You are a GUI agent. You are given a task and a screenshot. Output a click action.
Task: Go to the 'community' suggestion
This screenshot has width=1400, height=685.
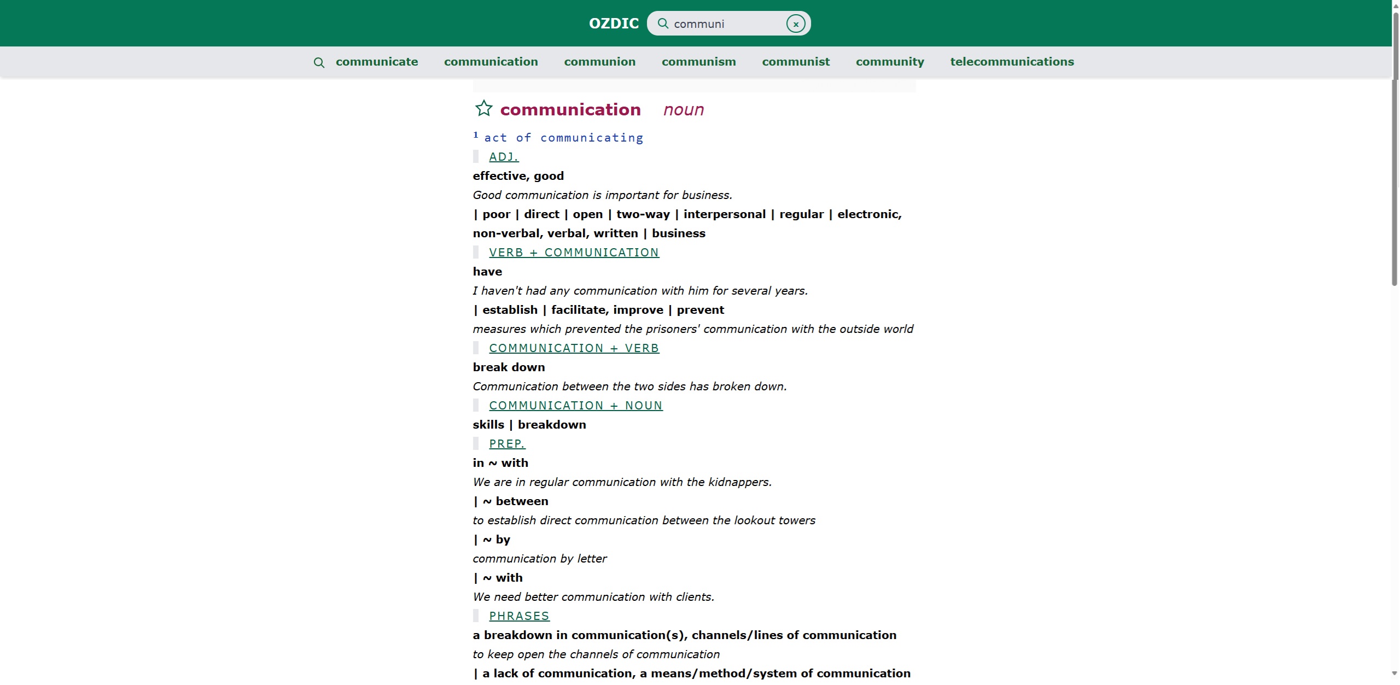coord(890,62)
